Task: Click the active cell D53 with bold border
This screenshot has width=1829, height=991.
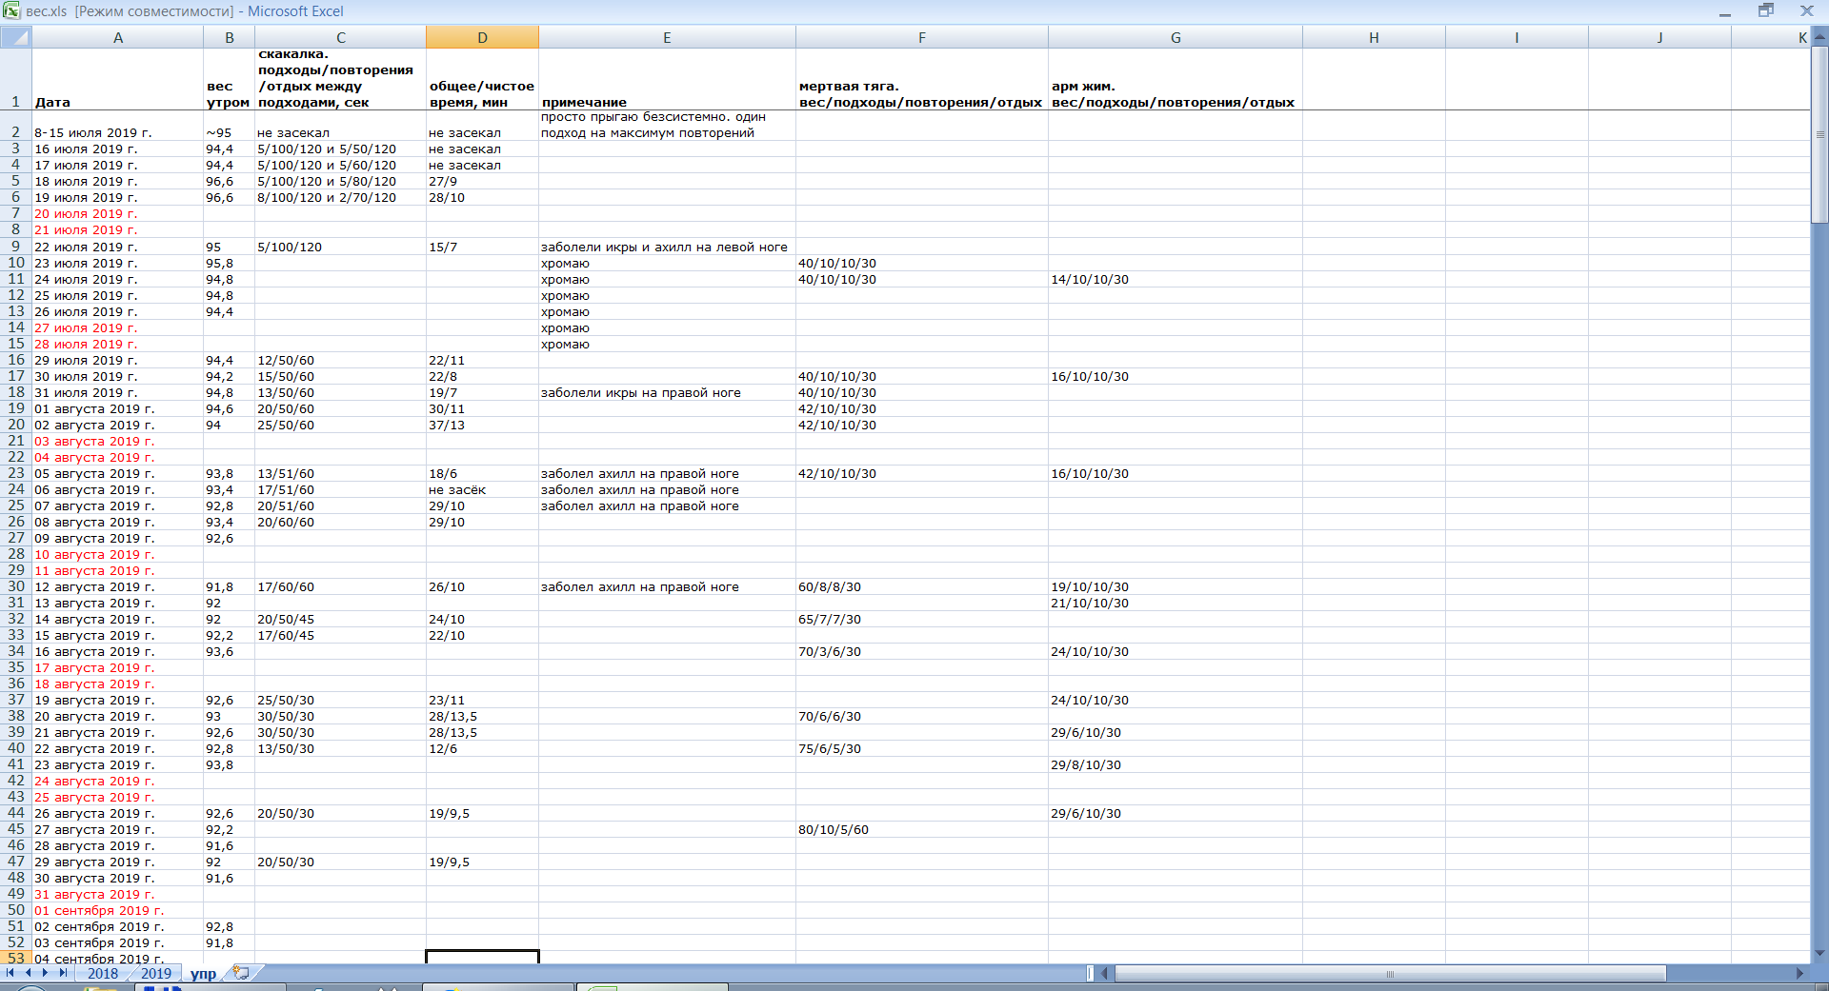Action: tap(483, 957)
